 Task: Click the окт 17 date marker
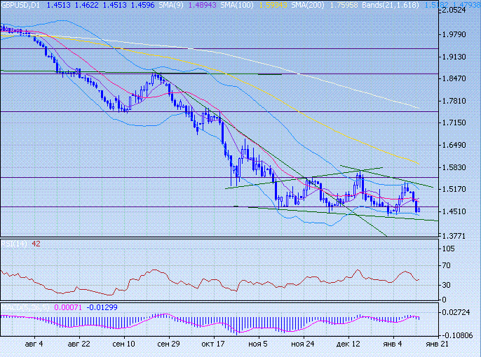(x=213, y=345)
